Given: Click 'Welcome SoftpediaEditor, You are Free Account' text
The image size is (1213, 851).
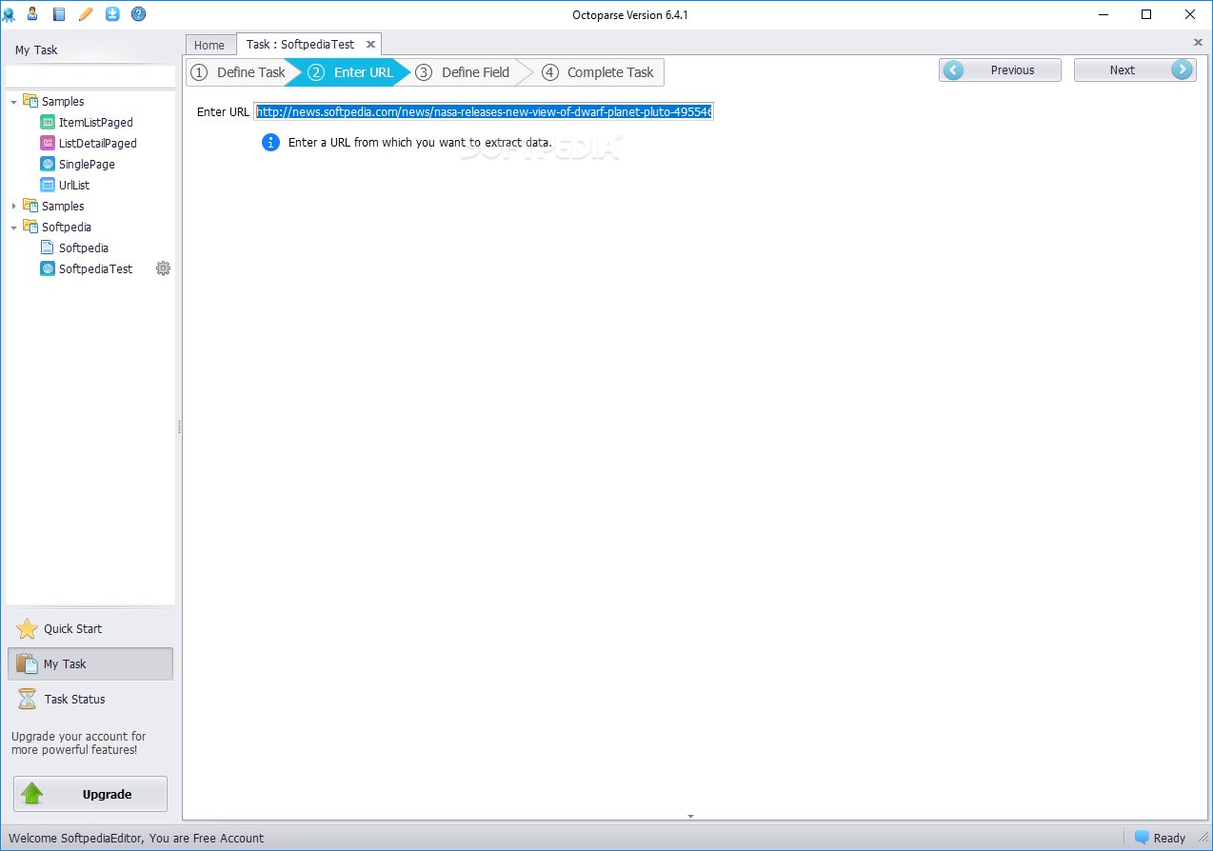Looking at the screenshot, I should [136, 838].
